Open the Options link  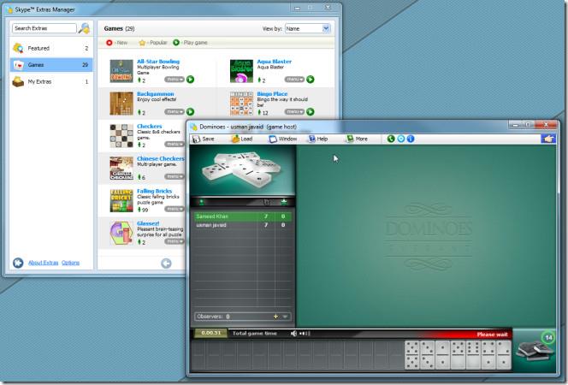pyautogui.click(x=70, y=263)
